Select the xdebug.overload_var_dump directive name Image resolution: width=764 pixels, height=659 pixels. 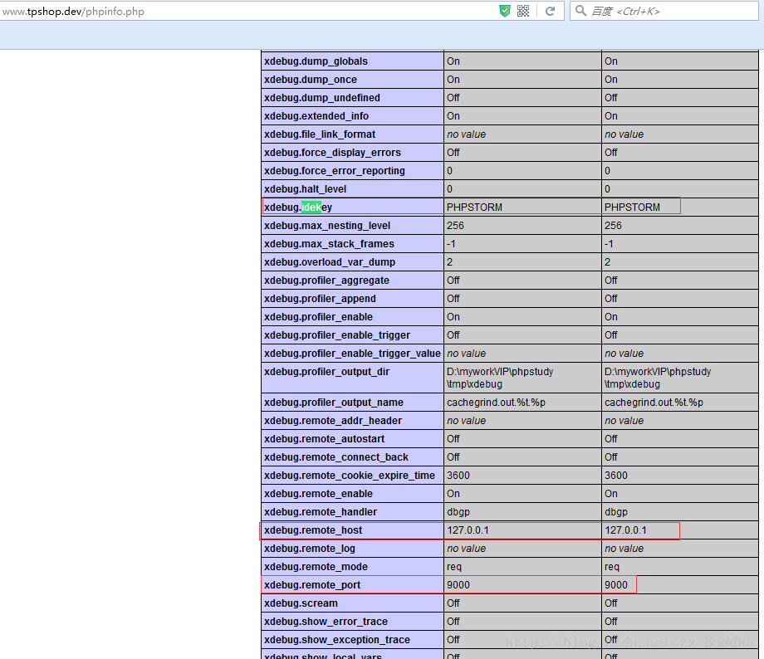click(330, 262)
